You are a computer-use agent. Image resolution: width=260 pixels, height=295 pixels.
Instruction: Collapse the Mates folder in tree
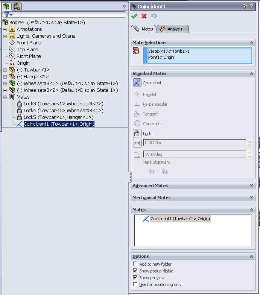point(5,97)
